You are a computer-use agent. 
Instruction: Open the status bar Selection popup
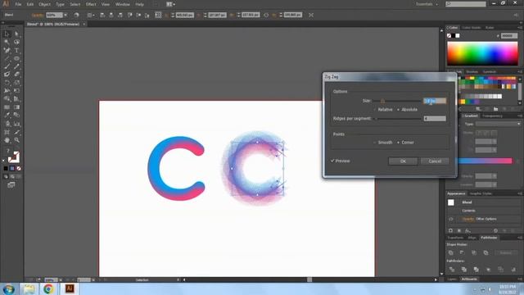click(178, 280)
